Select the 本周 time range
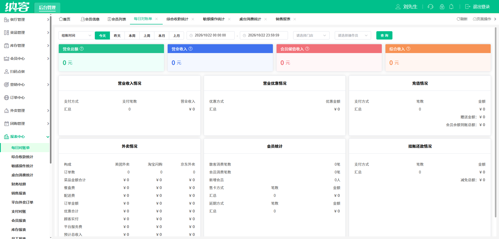Viewport: 499px width, 239px height. 132,35
